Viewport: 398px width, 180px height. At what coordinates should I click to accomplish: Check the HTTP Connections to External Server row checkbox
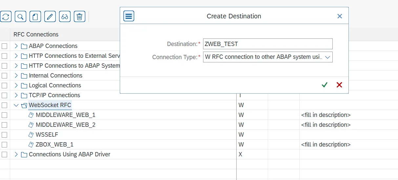tap(4, 56)
